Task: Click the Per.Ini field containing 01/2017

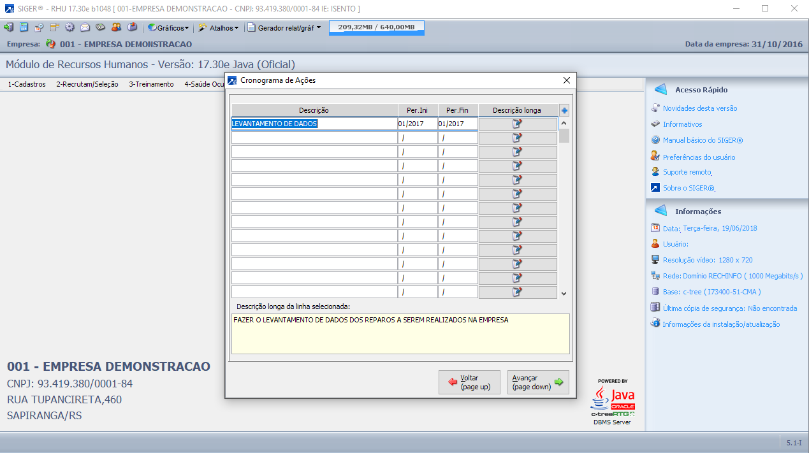Action: click(418, 124)
